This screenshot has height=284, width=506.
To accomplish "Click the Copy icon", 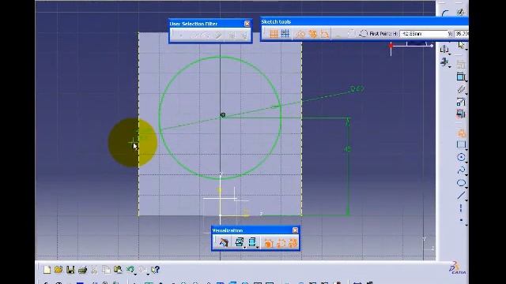I will click(x=106, y=270).
